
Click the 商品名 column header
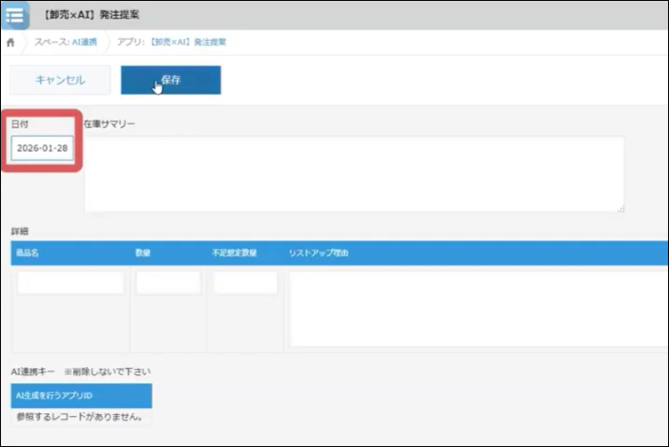tap(27, 253)
